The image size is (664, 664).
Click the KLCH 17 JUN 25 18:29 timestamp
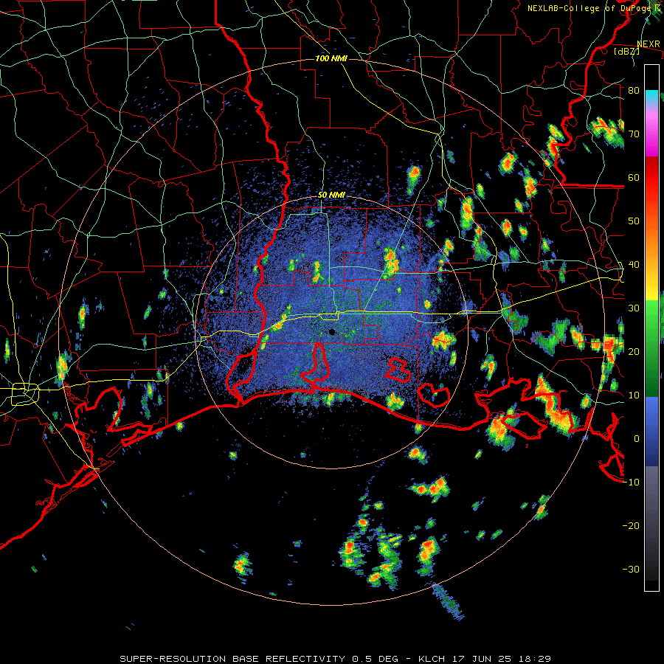[x=485, y=659]
